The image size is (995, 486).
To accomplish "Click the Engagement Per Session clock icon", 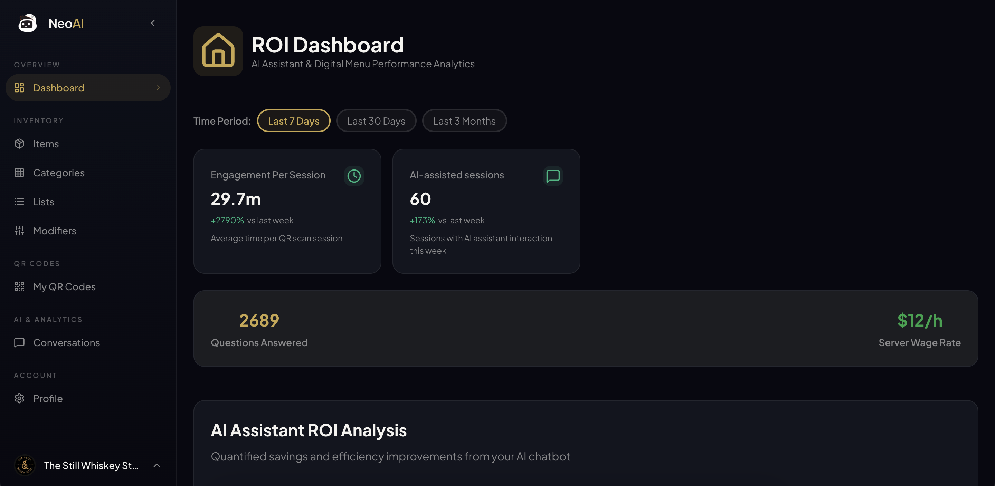I will [x=354, y=176].
